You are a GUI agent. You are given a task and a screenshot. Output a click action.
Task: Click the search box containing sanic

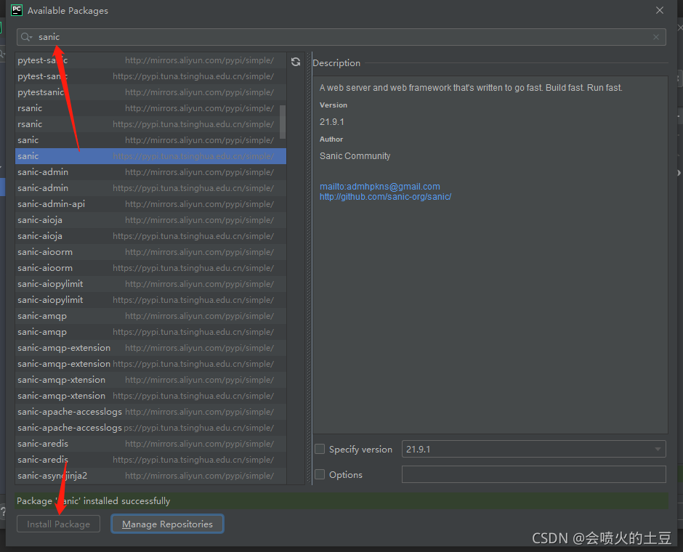coord(341,37)
